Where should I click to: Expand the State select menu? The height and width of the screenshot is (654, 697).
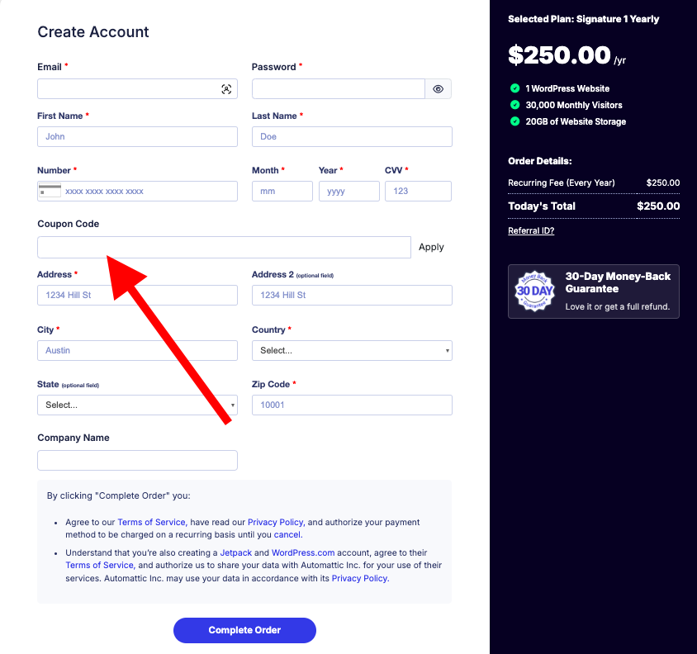click(137, 405)
